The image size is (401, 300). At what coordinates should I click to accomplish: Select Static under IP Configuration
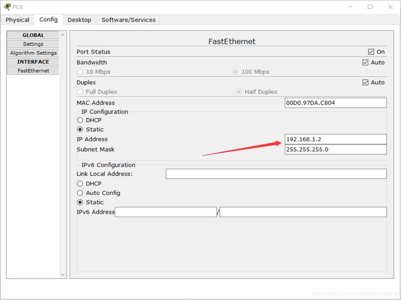coord(80,130)
